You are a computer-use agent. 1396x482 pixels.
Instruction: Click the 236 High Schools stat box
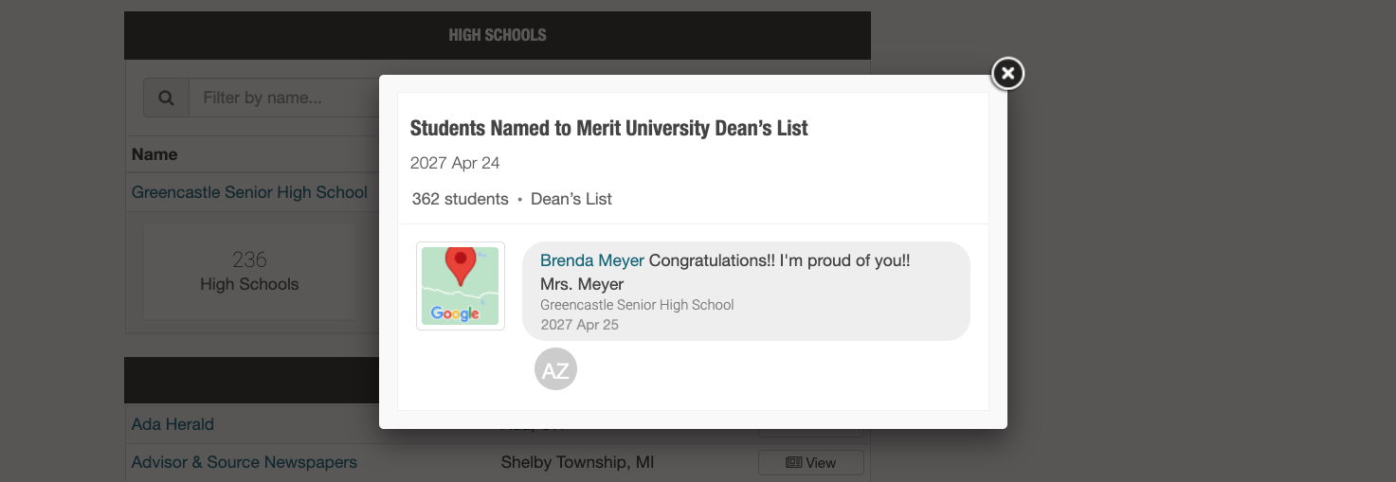249,271
